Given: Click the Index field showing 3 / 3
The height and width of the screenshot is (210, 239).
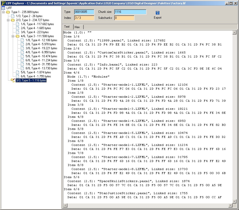Looking at the screenshot, I should click(84, 18).
